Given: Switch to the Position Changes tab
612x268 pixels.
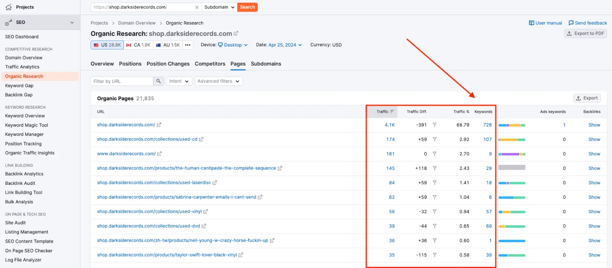Looking at the screenshot, I should 168,64.
